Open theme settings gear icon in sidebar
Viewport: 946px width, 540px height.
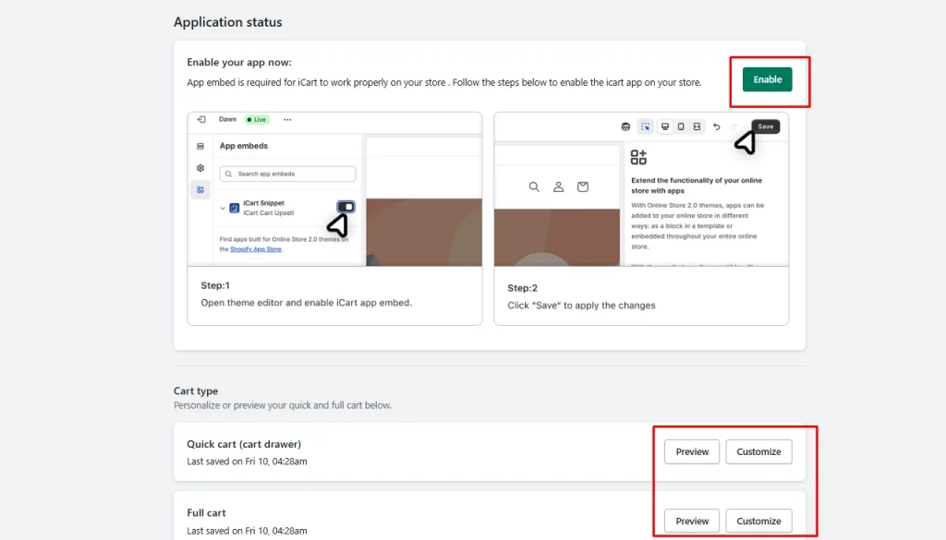[x=200, y=168]
